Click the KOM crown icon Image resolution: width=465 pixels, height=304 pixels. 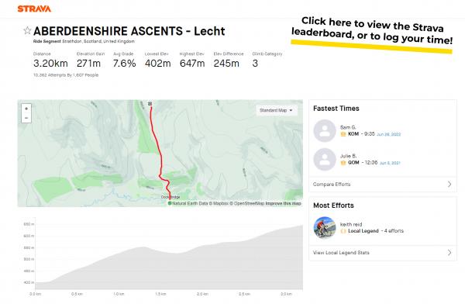point(343,134)
